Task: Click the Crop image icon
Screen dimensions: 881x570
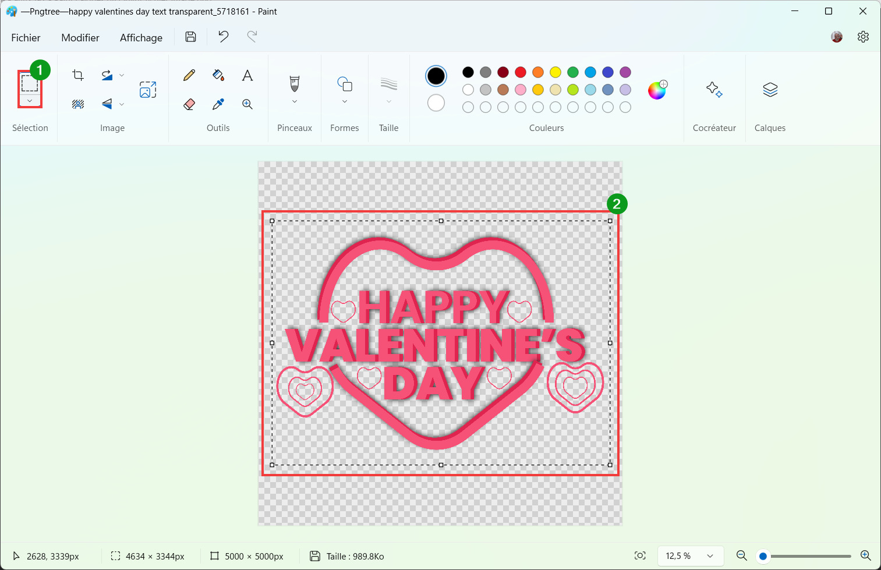Action: coord(78,75)
